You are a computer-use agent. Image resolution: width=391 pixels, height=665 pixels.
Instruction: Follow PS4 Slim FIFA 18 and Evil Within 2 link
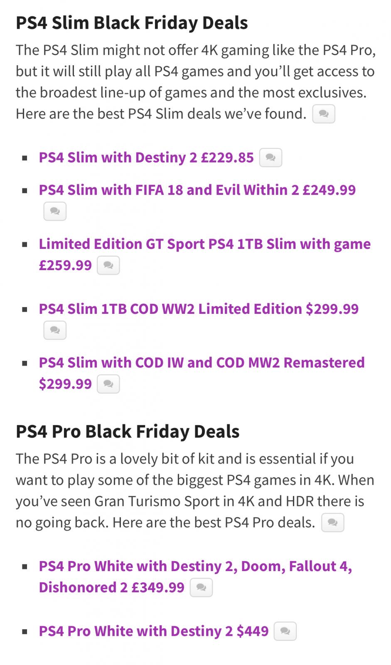[x=197, y=190]
